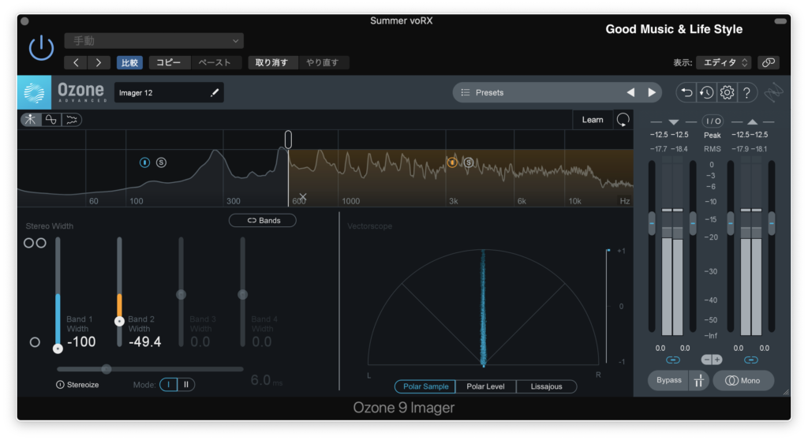The width and height of the screenshot is (808, 440).
Task: Open the help question mark
Action: pos(746,93)
